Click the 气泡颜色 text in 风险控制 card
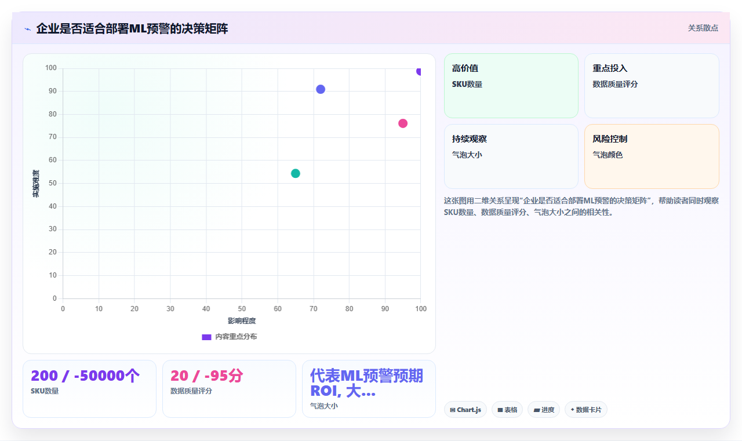This screenshot has width=742, height=441. click(x=607, y=155)
